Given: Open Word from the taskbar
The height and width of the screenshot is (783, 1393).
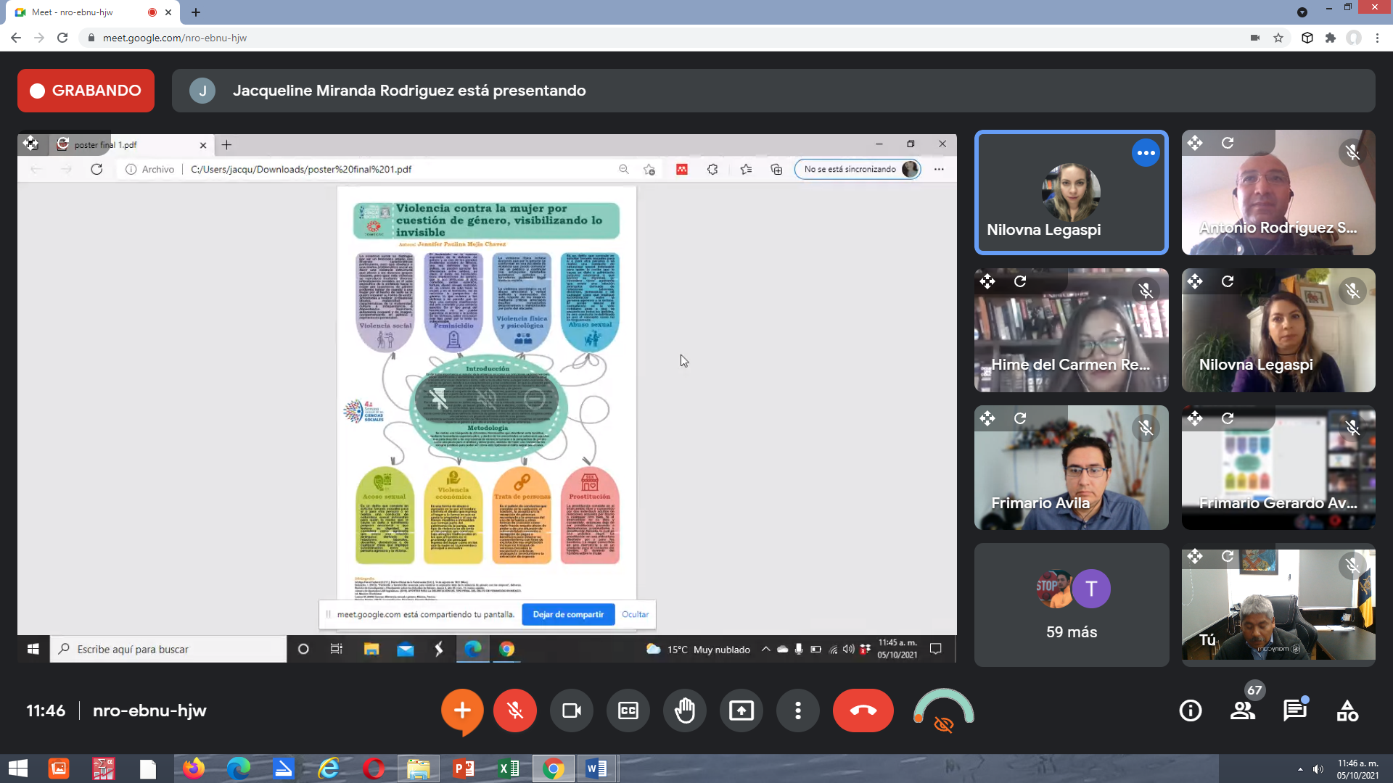Looking at the screenshot, I should click(x=596, y=768).
